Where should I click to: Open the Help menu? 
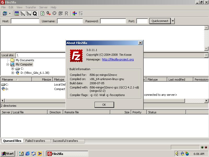pos(54,7)
